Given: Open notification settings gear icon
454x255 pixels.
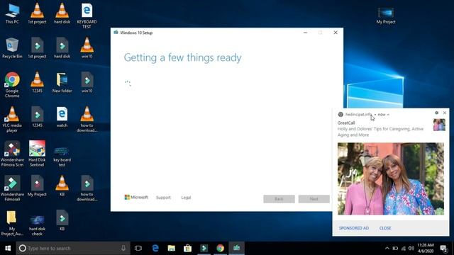Looking at the screenshot, I should click(x=437, y=113).
